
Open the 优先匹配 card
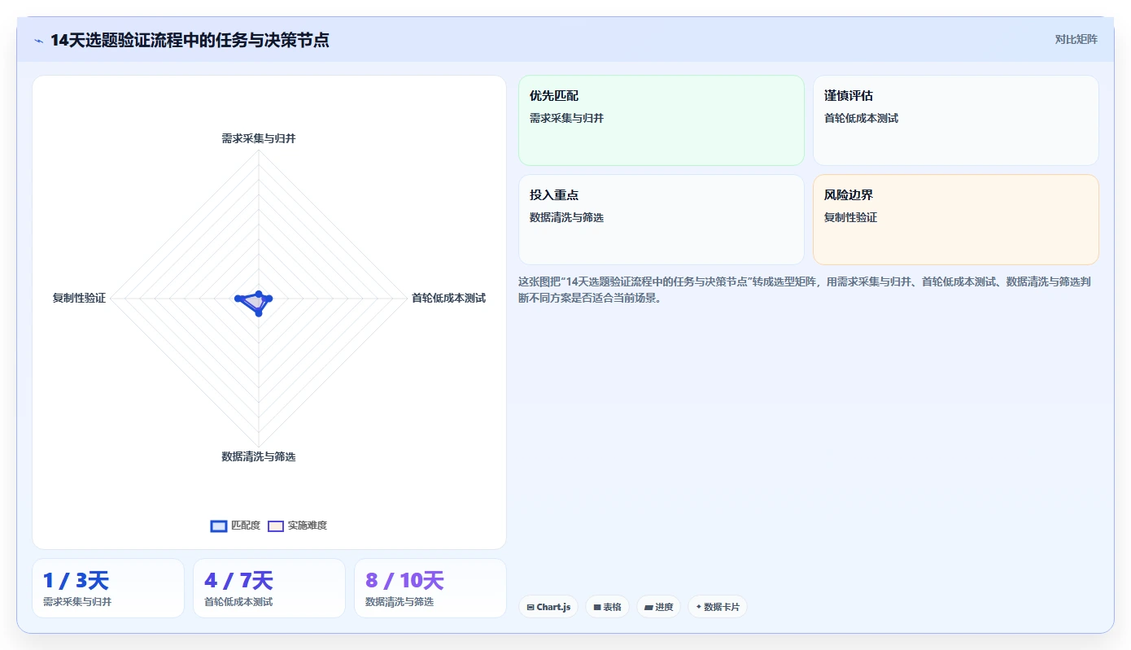pyautogui.click(x=662, y=120)
